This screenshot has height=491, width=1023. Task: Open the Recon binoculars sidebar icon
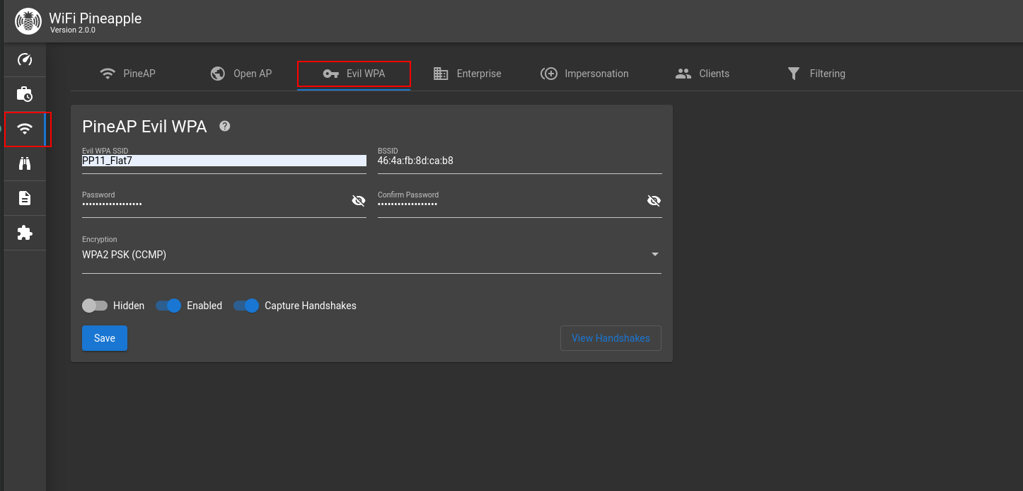pos(25,163)
